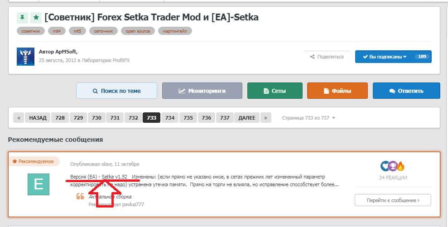The width and height of the screenshot is (448, 227).
Task: Expand the Страница 733 из 737 page selector
Action: point(308,118)
